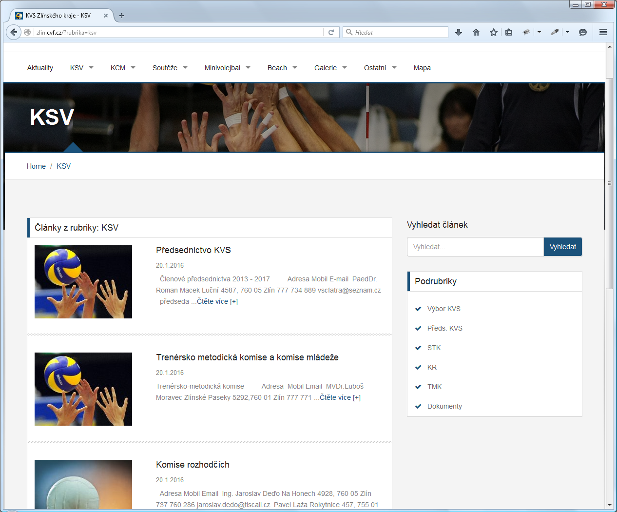Open the KR subcategory
This screenshot has width=617, height=512.
tap(432, 367)
